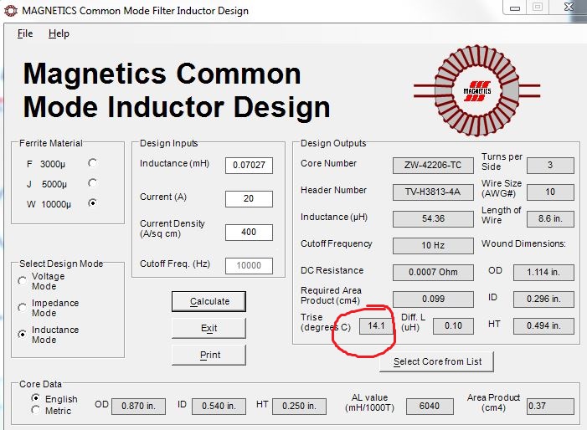The height and width of the screenshot is (430, 587).
Task: Click Turns per Side value 3
Action: pos(550,166)
